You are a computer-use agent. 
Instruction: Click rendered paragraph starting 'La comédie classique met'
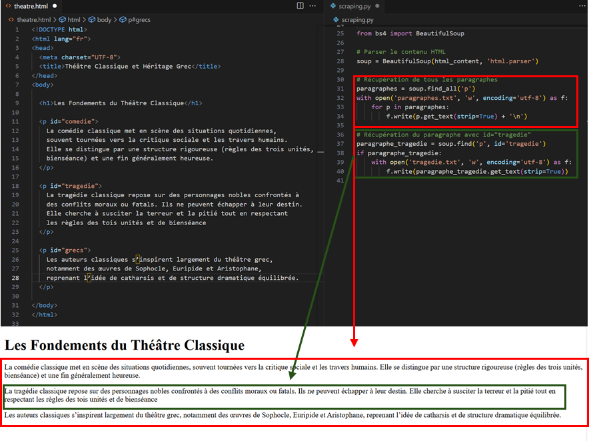293,371
